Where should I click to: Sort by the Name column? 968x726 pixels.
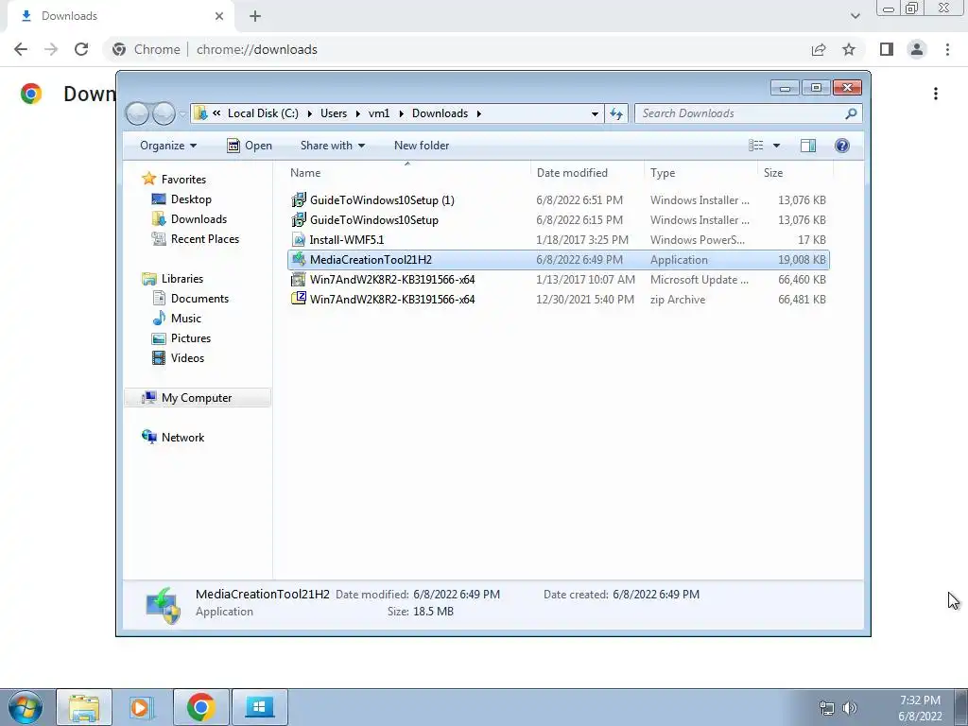(x=305, y=173)
